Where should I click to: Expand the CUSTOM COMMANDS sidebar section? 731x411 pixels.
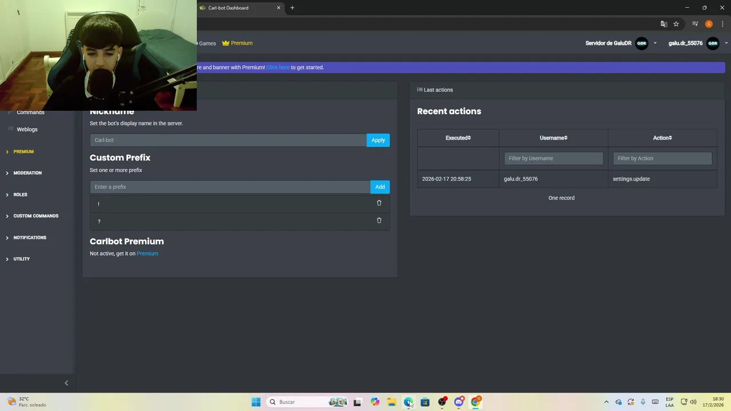[35, 216]
